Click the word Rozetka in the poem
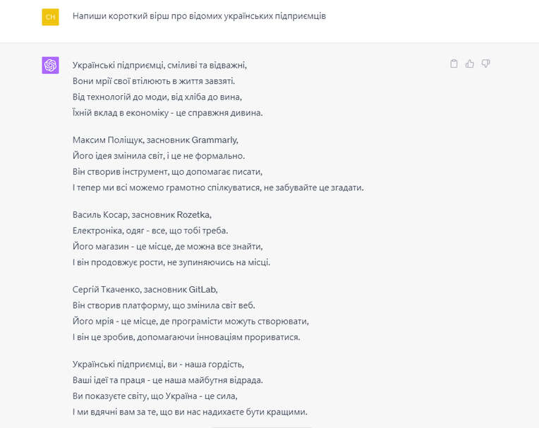Screen dimensions: 539x428 pos(193,214)
